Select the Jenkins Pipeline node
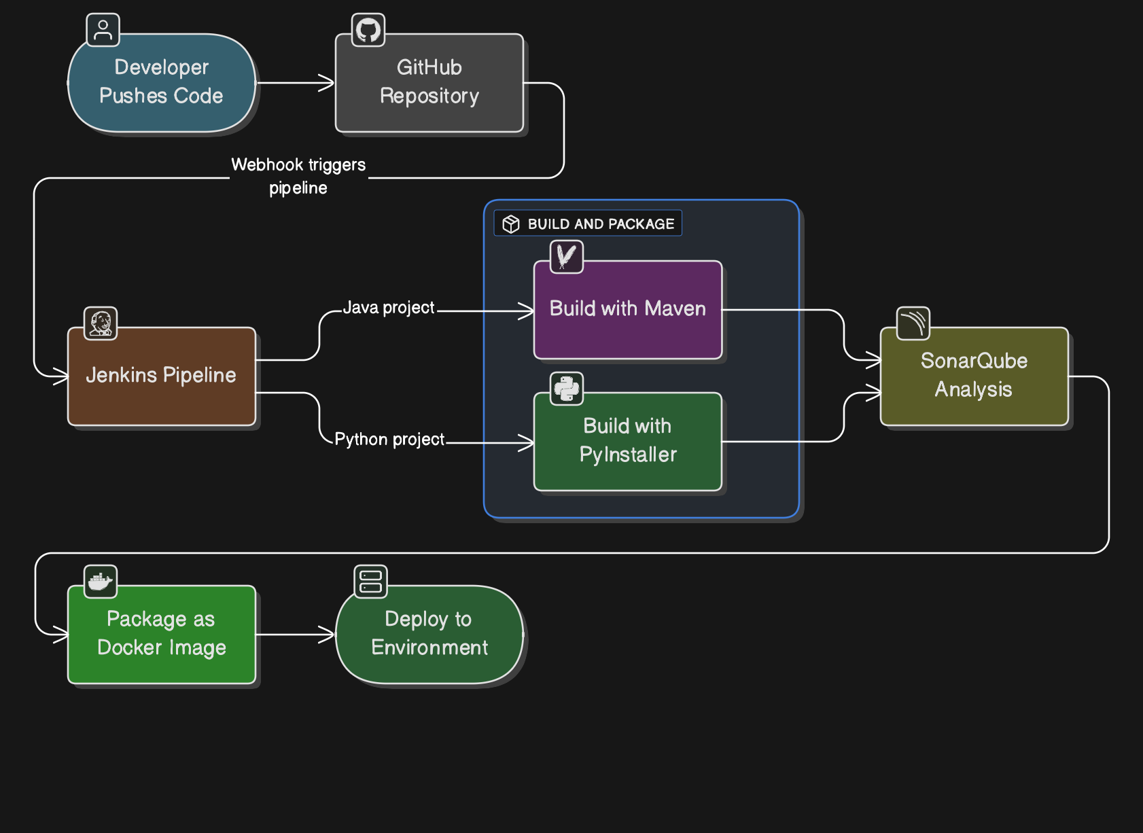 click(162, 376)
